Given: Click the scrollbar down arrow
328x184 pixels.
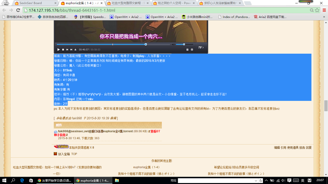Looking at the screenshot, I should pyautogui.click(x=326, y=175).
